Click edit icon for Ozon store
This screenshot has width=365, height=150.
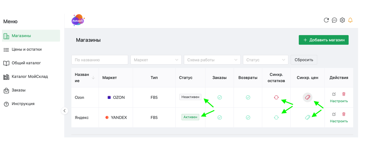coord(334,94)
